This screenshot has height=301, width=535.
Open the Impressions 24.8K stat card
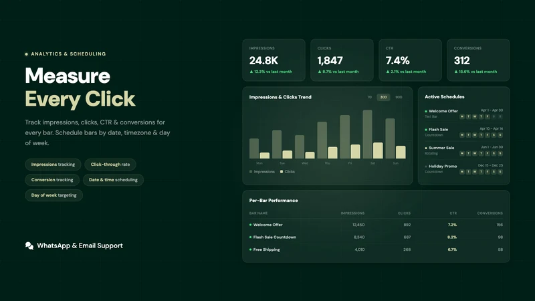(274, 60)
